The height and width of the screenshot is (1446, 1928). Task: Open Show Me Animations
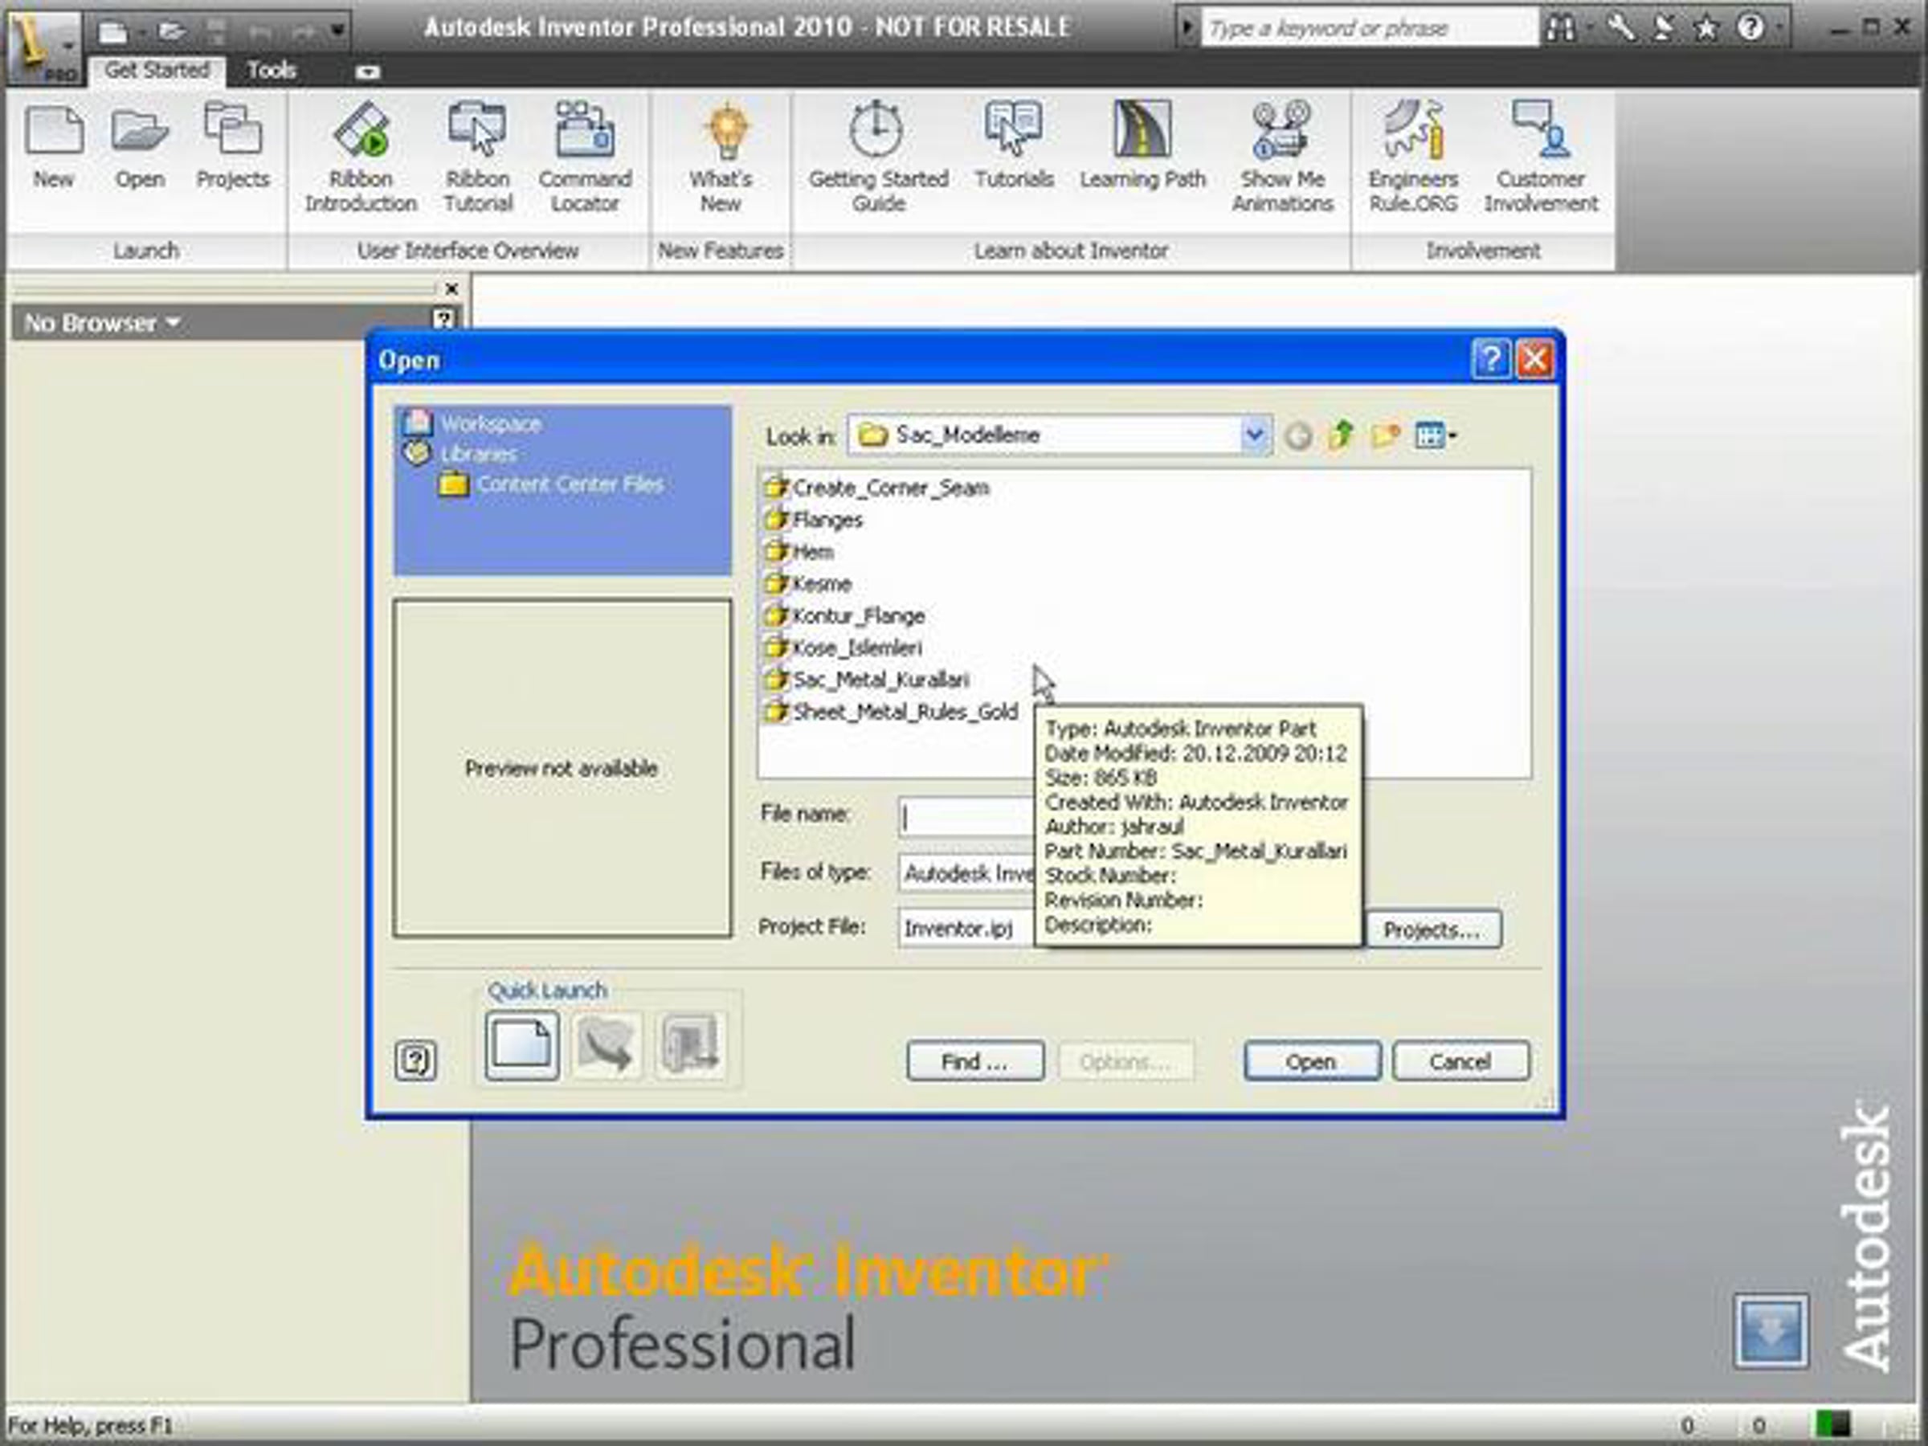1282,157
